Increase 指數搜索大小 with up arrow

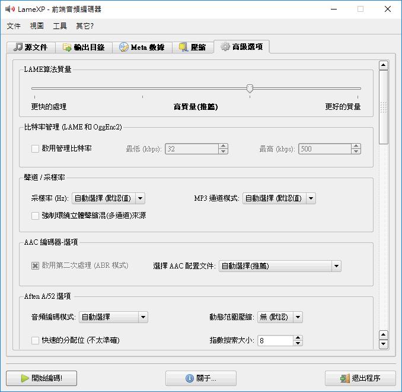coord(298,338)
